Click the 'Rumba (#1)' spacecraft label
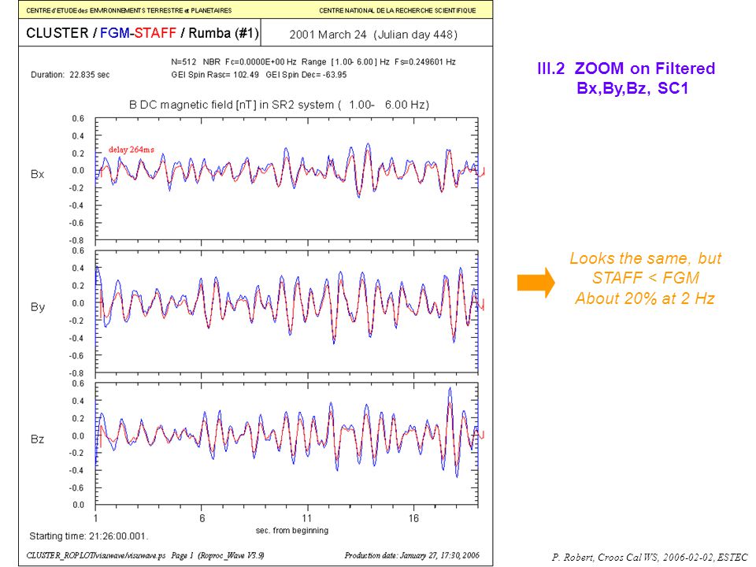The height and width of the screenshot is (567, 756). coord(223,33)
